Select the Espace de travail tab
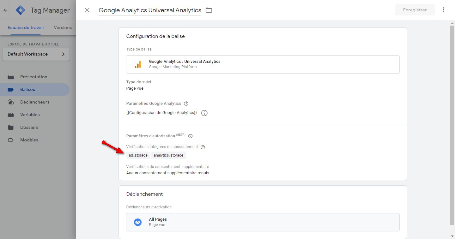The height and width of the screenshot is (239, 455). [26, 27]
